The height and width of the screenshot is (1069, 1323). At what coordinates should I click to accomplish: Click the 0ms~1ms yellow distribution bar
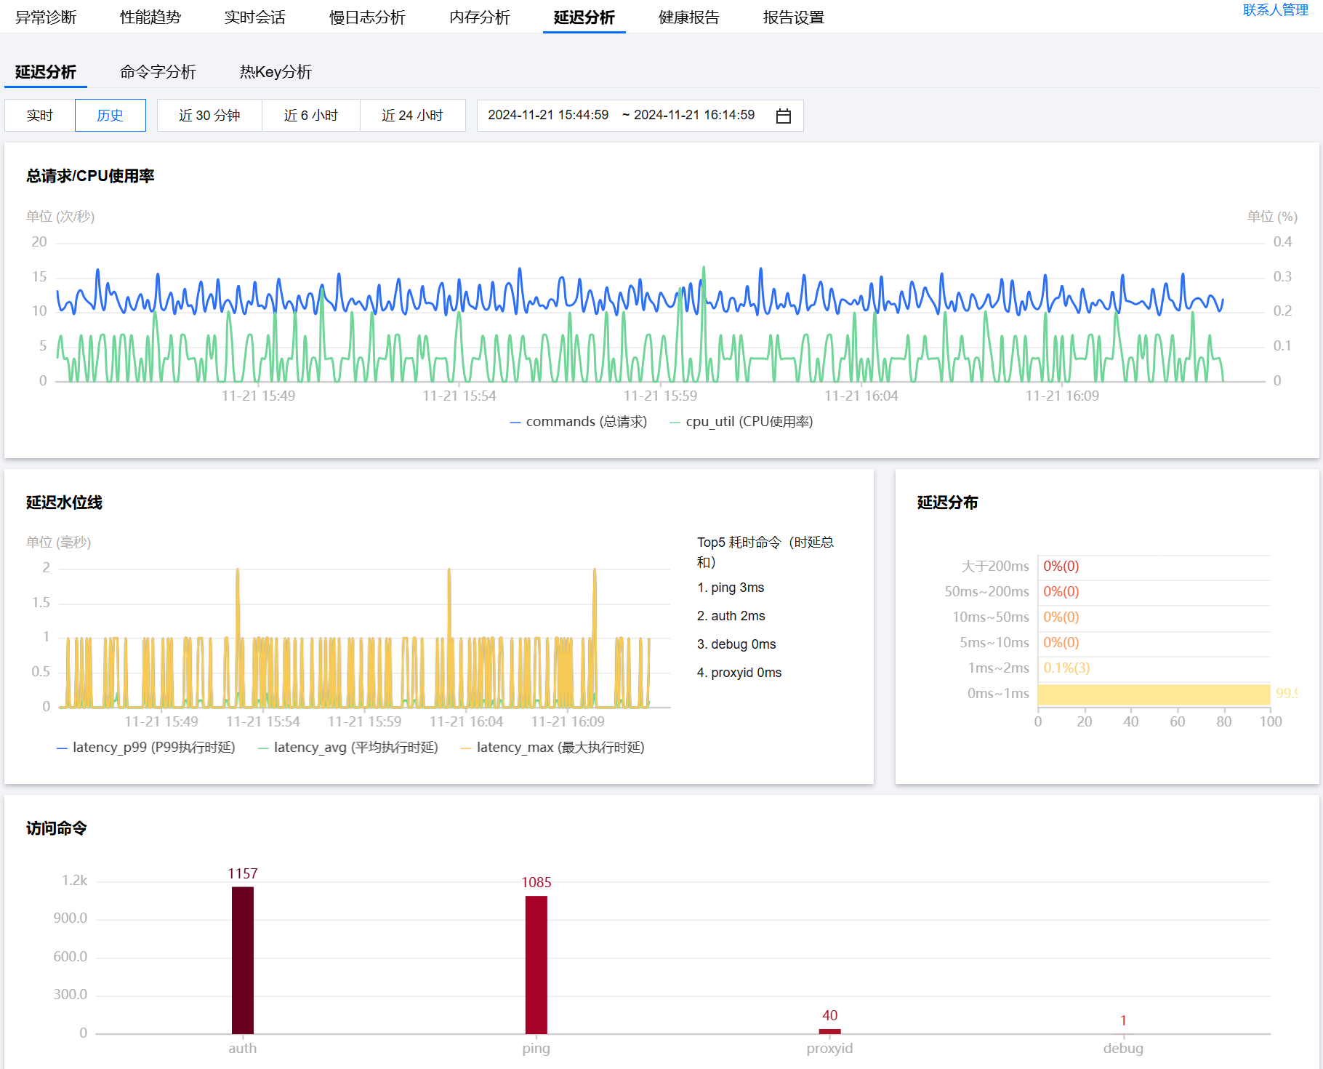point(1153,694)
